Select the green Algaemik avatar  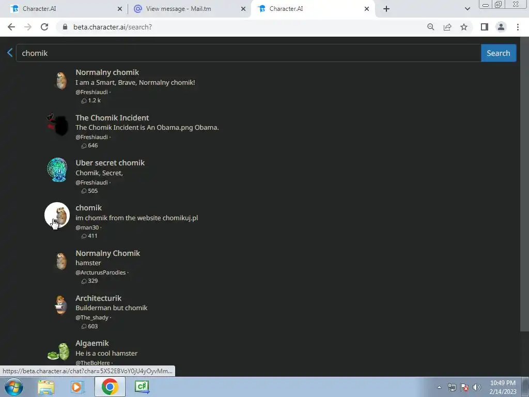[59, 352]
